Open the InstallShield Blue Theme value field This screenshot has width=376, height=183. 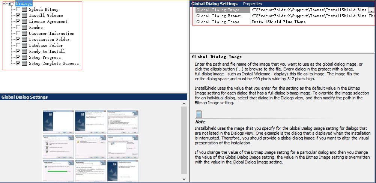pos(313,22)
